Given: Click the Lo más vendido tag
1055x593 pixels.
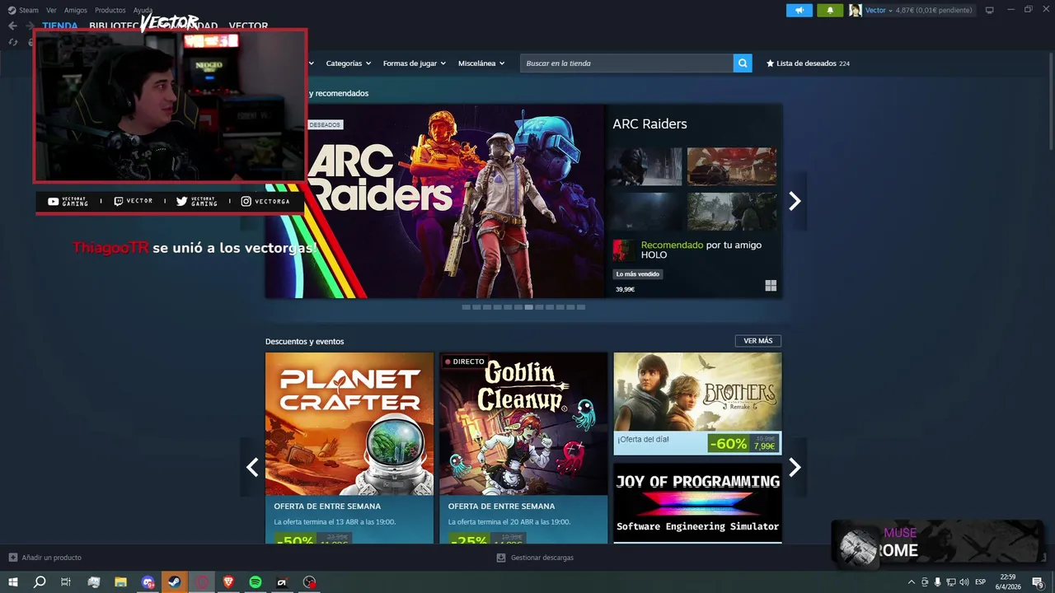Looking at the screenshot, I should click(638, 274).
